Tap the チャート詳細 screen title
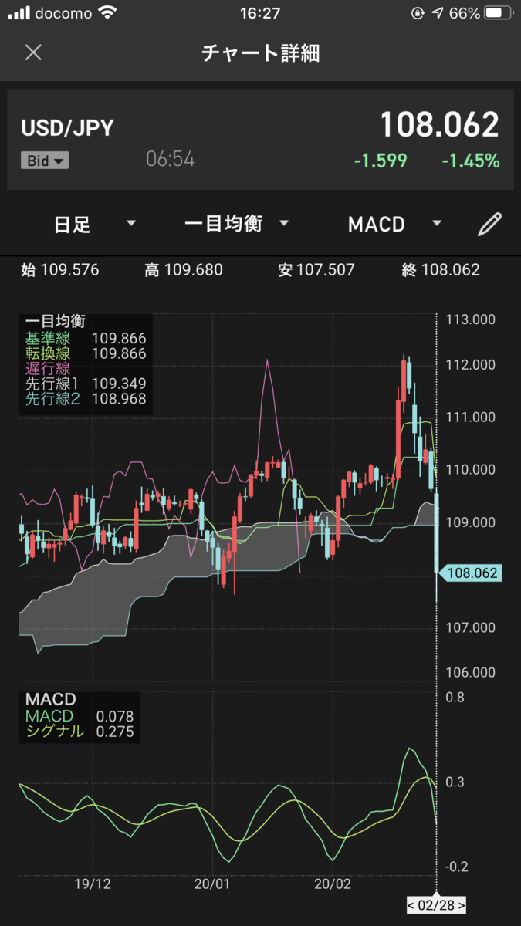Screen dimensions: 521x926 260,52
